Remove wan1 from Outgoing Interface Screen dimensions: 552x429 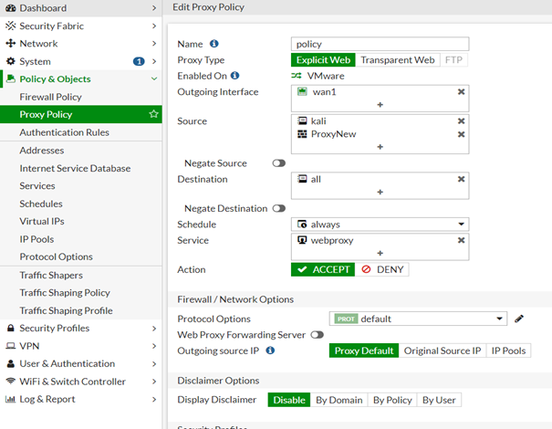click(x=461, y=92)
